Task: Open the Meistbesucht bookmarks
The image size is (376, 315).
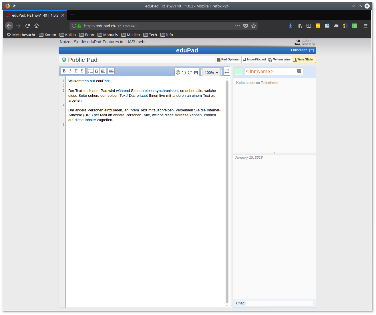Action: pyautogui.click(x=21, y=35)
